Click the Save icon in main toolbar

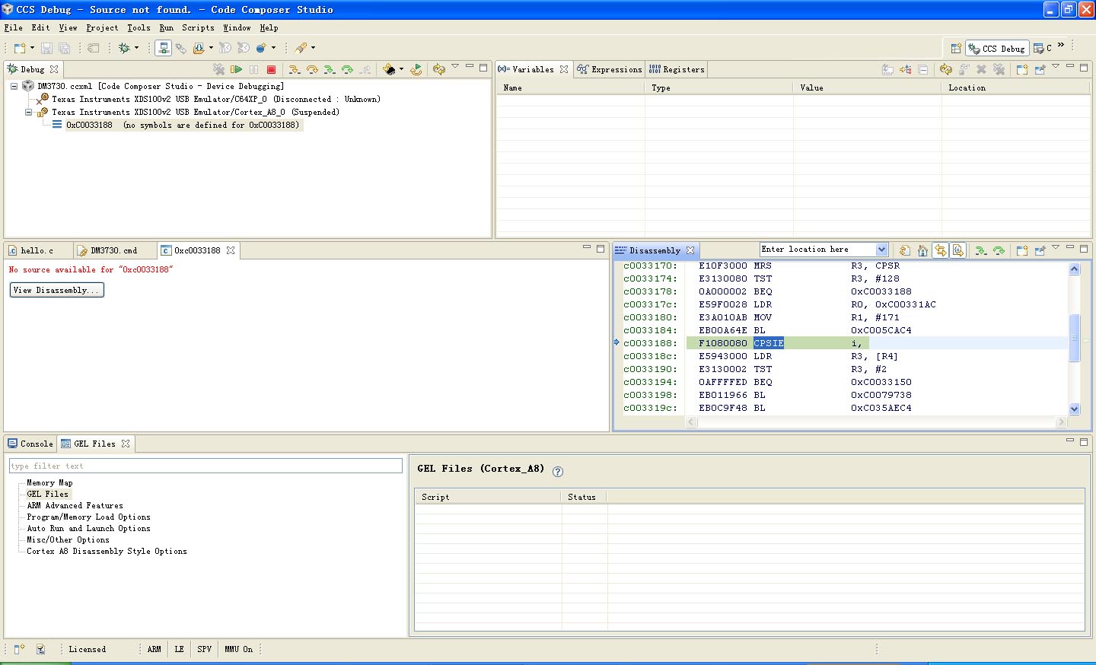tap(46, 48)
